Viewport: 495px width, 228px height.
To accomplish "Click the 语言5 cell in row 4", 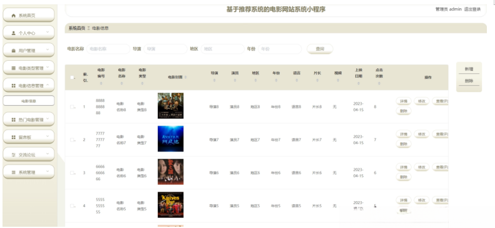I will coord(297,206).
